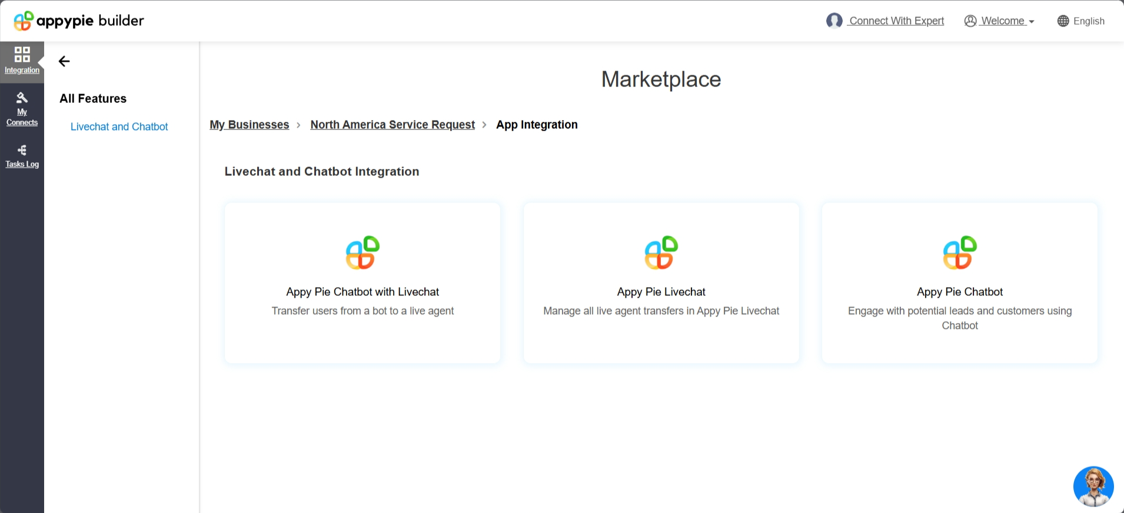The height and width of the screenshot is (513, 1124).
Task: Pick the Appy Pie Chatbot card title
Action: [x=960, y=292]
